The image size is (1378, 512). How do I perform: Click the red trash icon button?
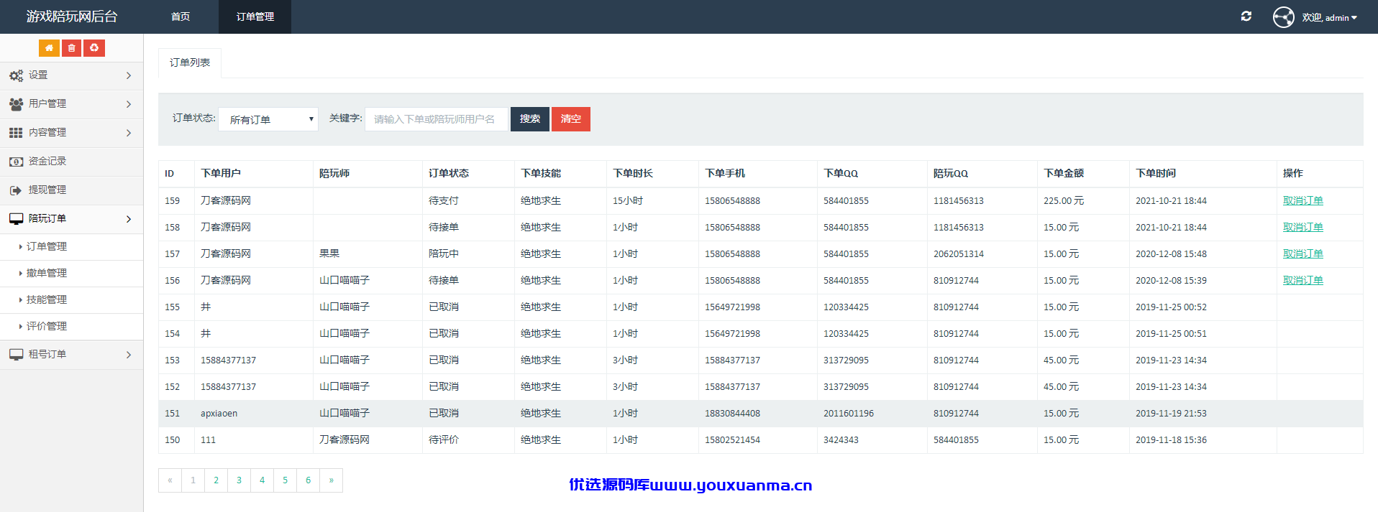pyautogui.click(x=71, y=48)
